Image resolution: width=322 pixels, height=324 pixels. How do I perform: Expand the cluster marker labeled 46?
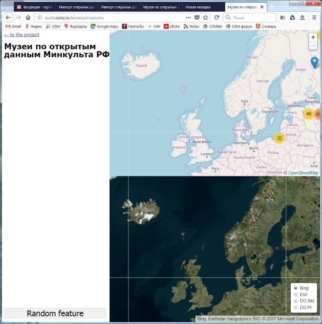point(309,114)
